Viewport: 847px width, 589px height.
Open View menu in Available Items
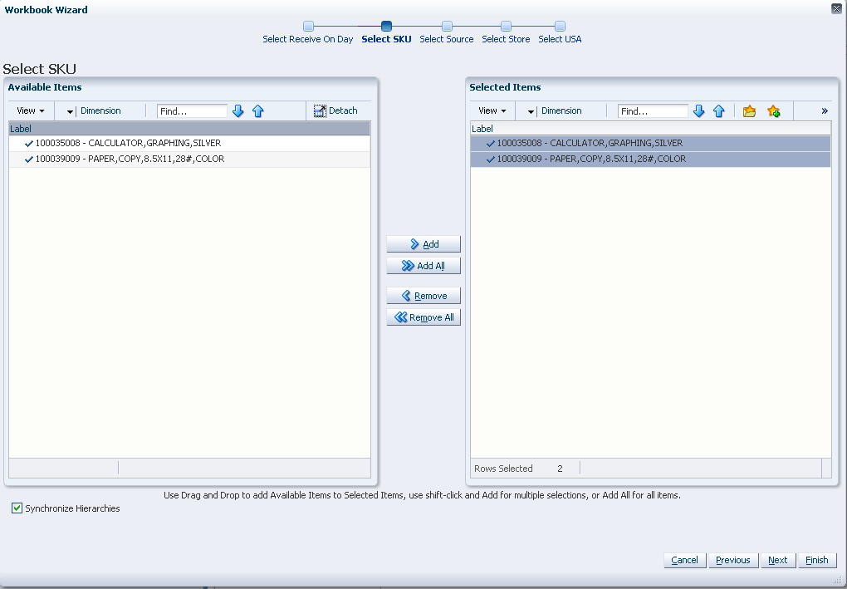30,110
